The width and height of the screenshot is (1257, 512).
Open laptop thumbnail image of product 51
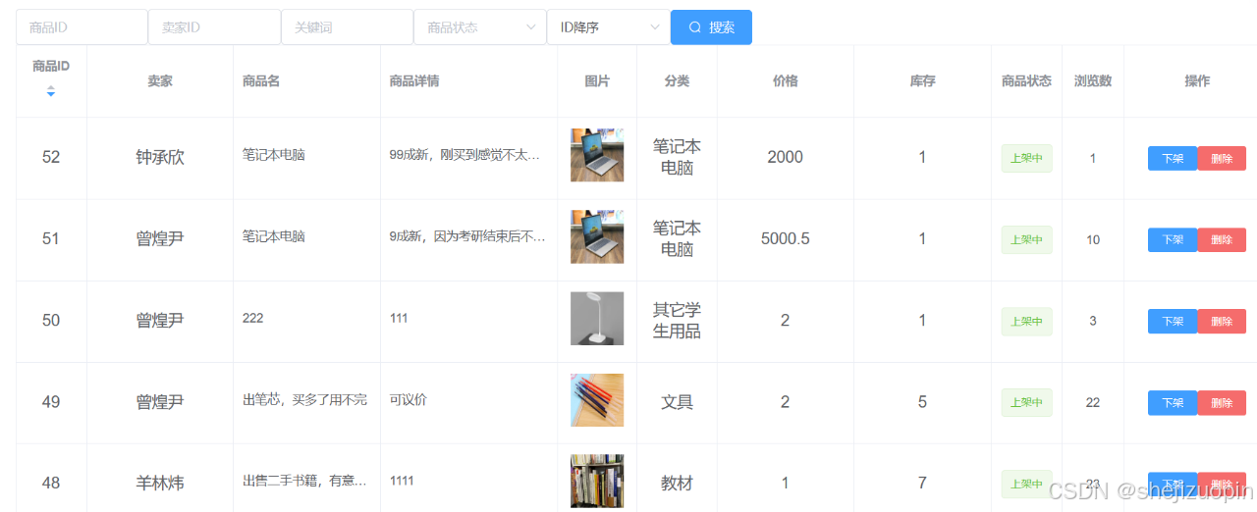(597, 236)
